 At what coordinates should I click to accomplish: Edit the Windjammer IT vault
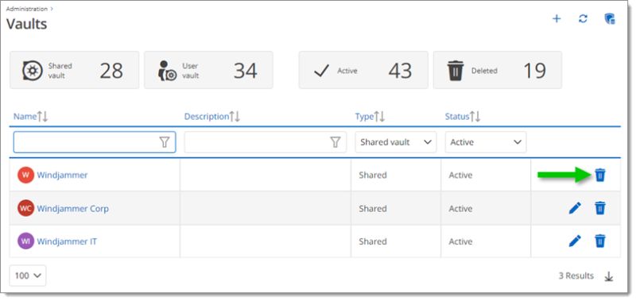pyautogui.click(x=575, y=241)
